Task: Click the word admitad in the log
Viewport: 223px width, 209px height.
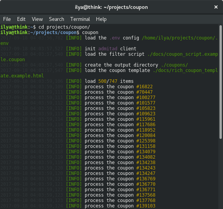Action: pyautogui.click(x=108, y=49)
